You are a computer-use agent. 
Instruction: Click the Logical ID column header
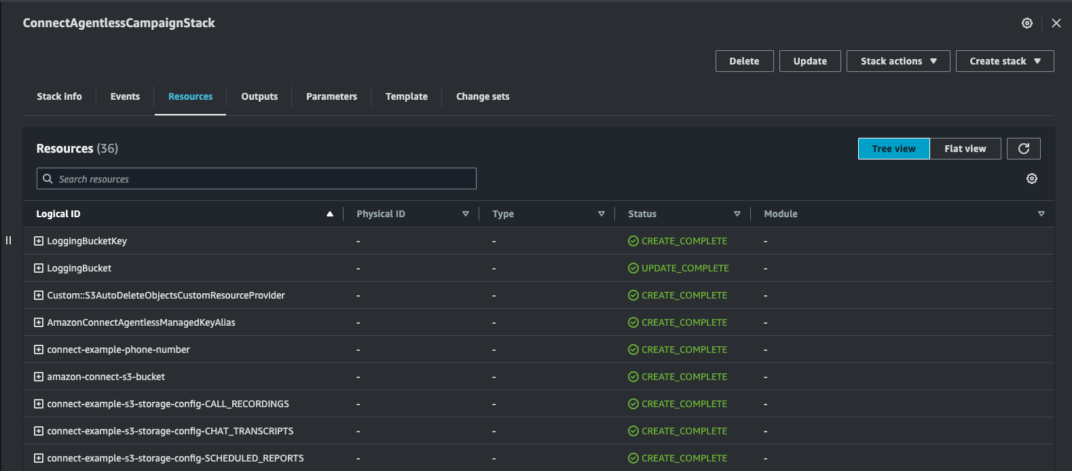(x=58, y=214)
